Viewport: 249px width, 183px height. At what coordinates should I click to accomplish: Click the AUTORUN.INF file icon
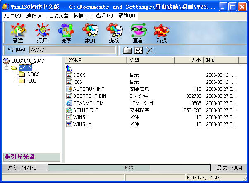pos(69,89)
